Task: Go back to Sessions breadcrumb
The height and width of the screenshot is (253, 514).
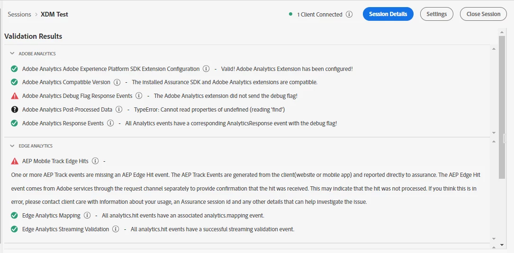Action: 19,14
